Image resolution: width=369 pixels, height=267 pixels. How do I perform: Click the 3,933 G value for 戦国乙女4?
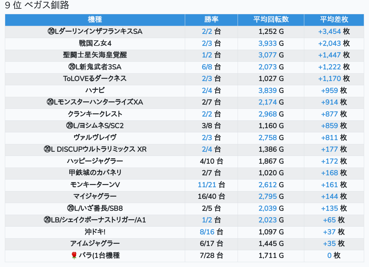(x=267, y=43)
